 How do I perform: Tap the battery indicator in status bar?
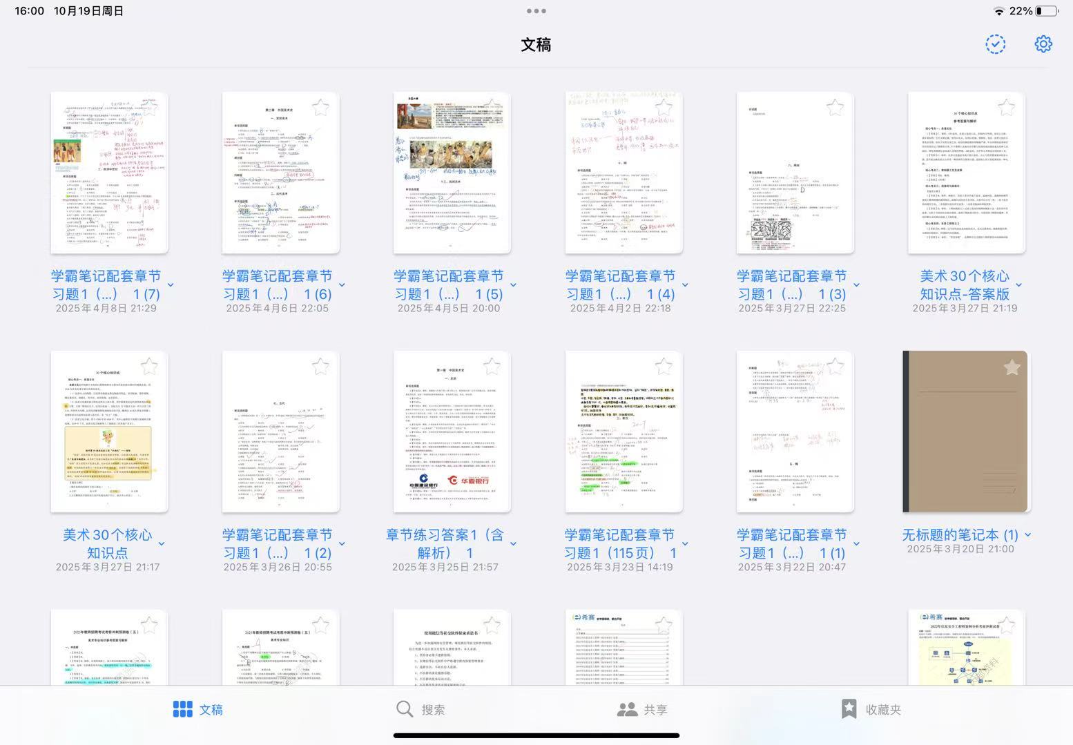coord(1045,11)
